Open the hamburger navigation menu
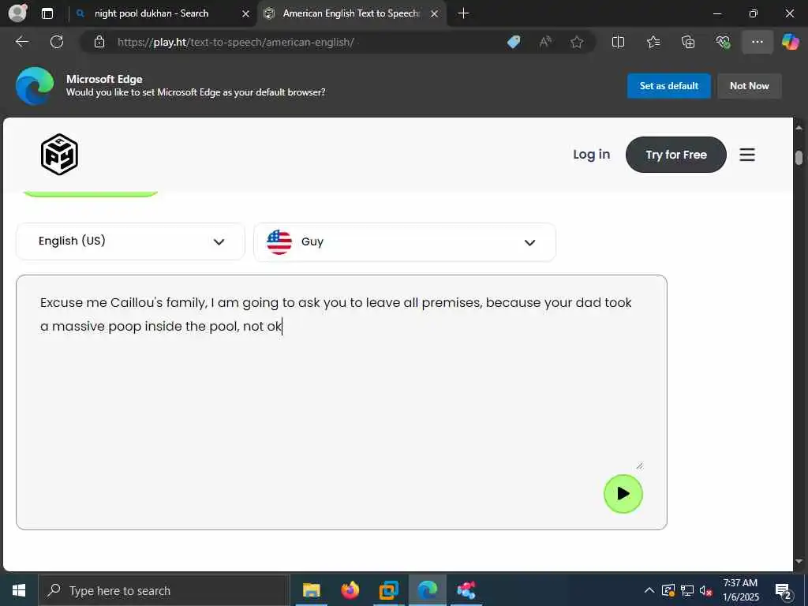This screenshot has height=606, width=808. tap(747, 155)
